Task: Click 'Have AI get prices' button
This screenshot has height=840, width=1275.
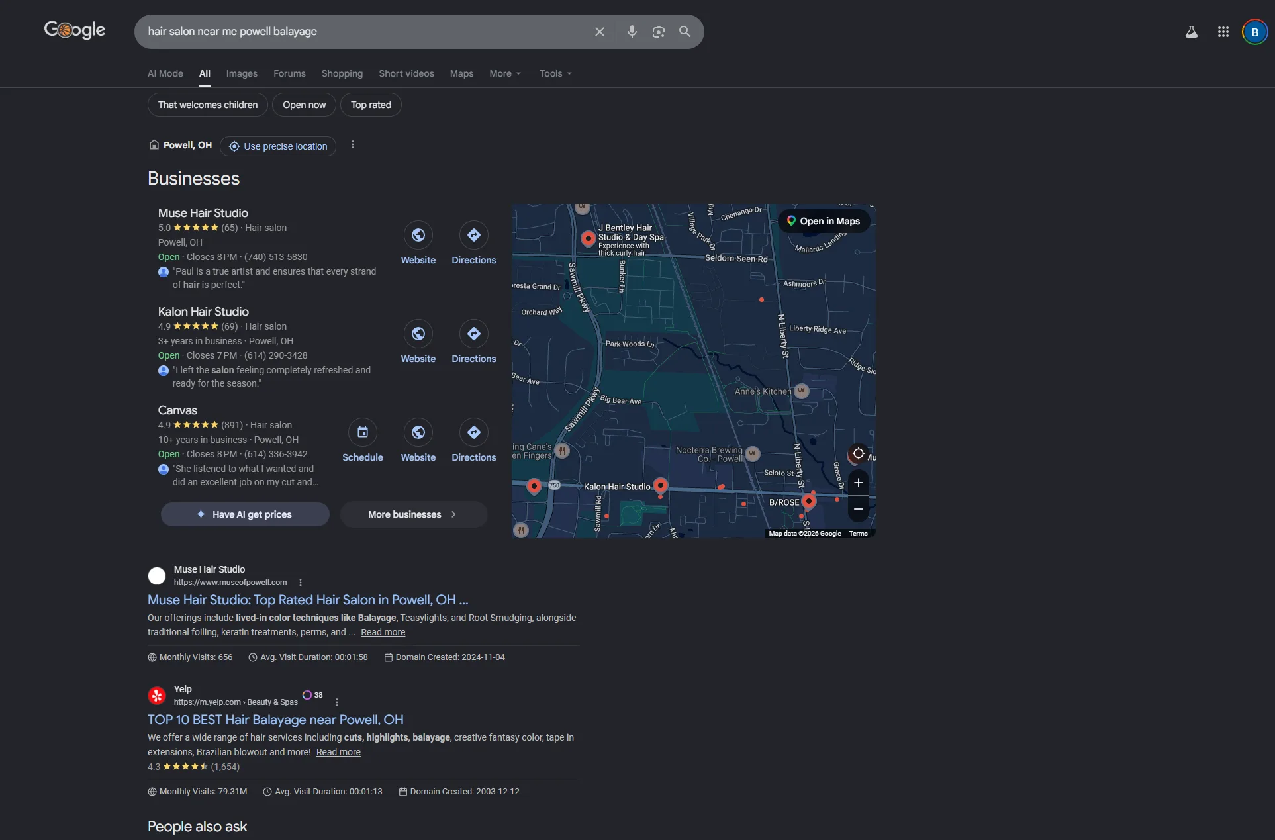Action: pyautogui.click(x=245, y=514)
